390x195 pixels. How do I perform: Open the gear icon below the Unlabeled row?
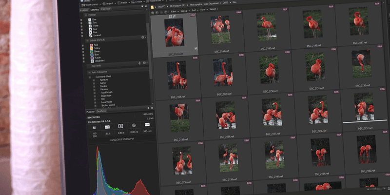click(144, 63)
